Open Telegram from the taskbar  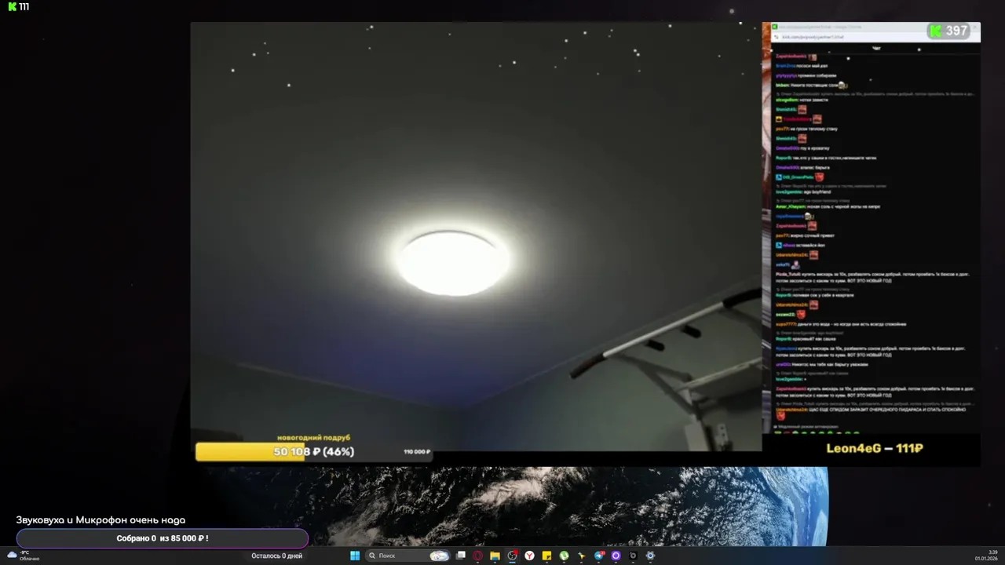click(599, 556)
